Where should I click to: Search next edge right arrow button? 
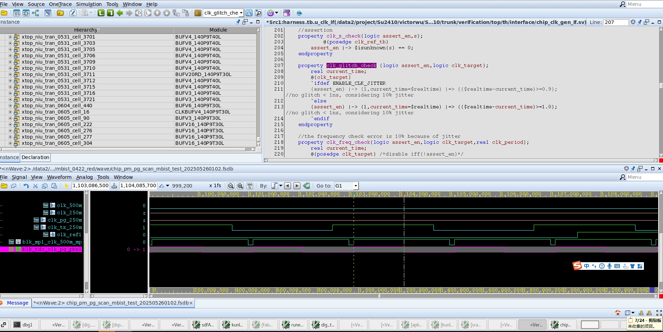[297, 186]
